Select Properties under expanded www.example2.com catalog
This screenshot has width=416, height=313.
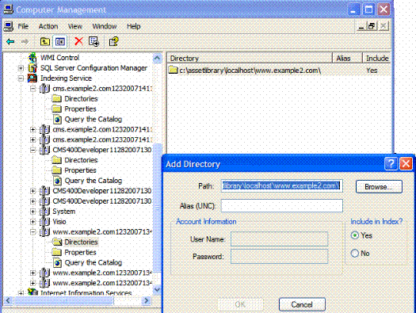pos(80,252)
